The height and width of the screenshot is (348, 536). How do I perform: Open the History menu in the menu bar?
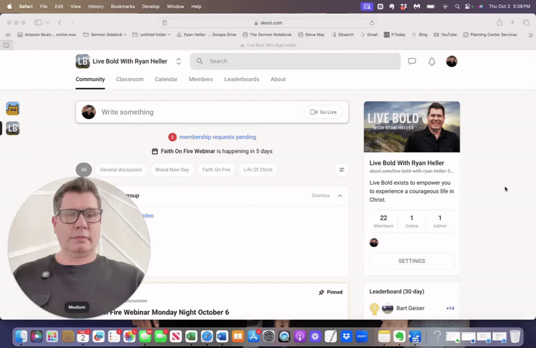click(95, 6)
